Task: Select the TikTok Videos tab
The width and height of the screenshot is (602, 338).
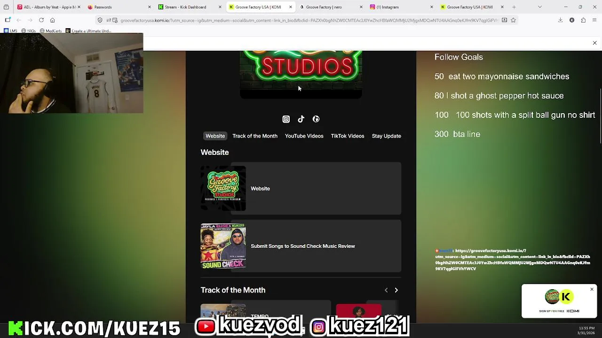Action: [x=348, y=136]
